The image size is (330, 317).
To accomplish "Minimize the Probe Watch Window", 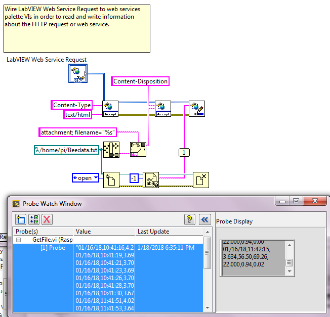I will [x=282, y=201].
